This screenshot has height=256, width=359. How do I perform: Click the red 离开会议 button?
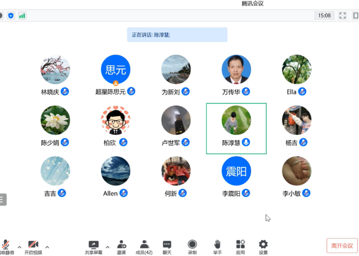point(342,246)
